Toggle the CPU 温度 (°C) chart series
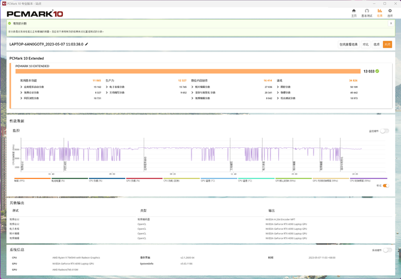The width and height of the screenshot is (401, 279). 256,180
